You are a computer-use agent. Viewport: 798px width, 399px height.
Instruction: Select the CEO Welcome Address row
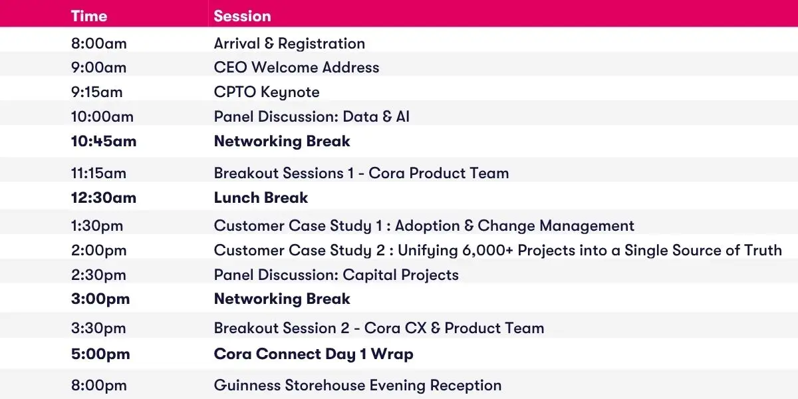[399, 67]
